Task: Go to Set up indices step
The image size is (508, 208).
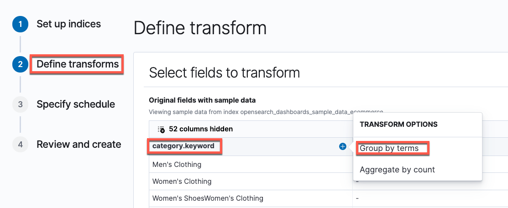Action: coord(68,24)
